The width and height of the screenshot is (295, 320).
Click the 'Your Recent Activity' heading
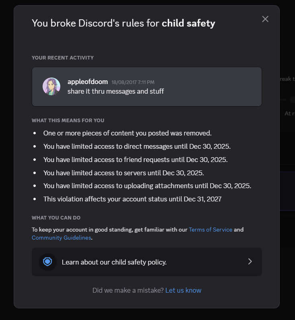pos(63,57)
